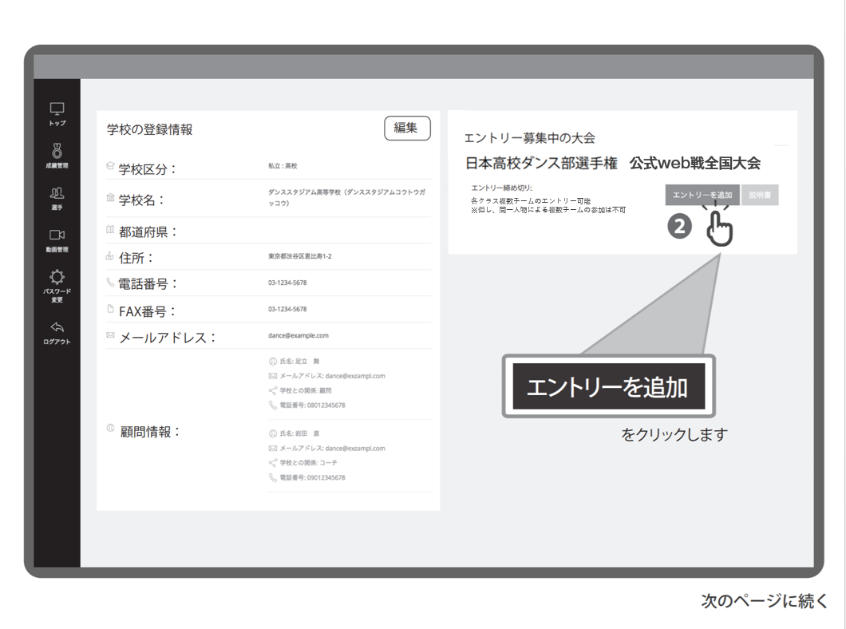Click the 私立 : 高校 value

click(x=283, y=166)
